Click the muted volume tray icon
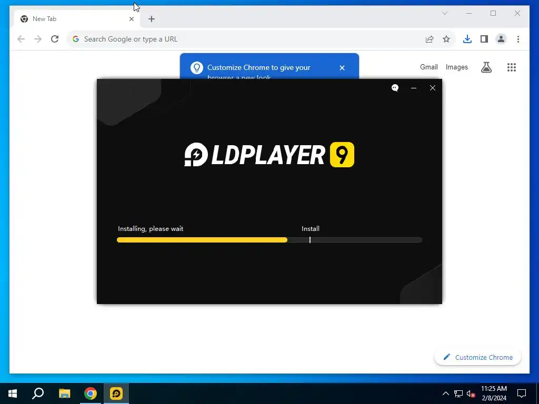The image size is (539, 404). (x=471, y=393)
